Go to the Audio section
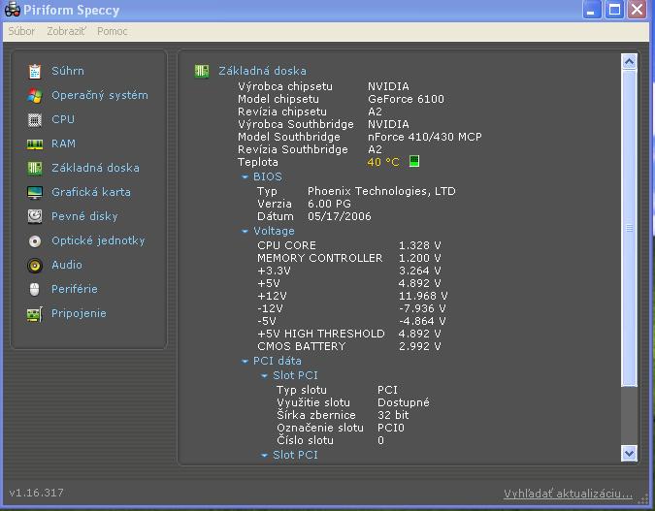Screen dimensions: 655x511 pos(66,265)
